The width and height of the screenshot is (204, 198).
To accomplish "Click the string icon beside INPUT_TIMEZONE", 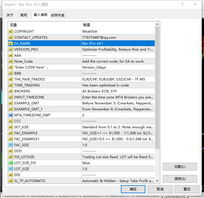I will pyautogui.click(x=11, y=97).
